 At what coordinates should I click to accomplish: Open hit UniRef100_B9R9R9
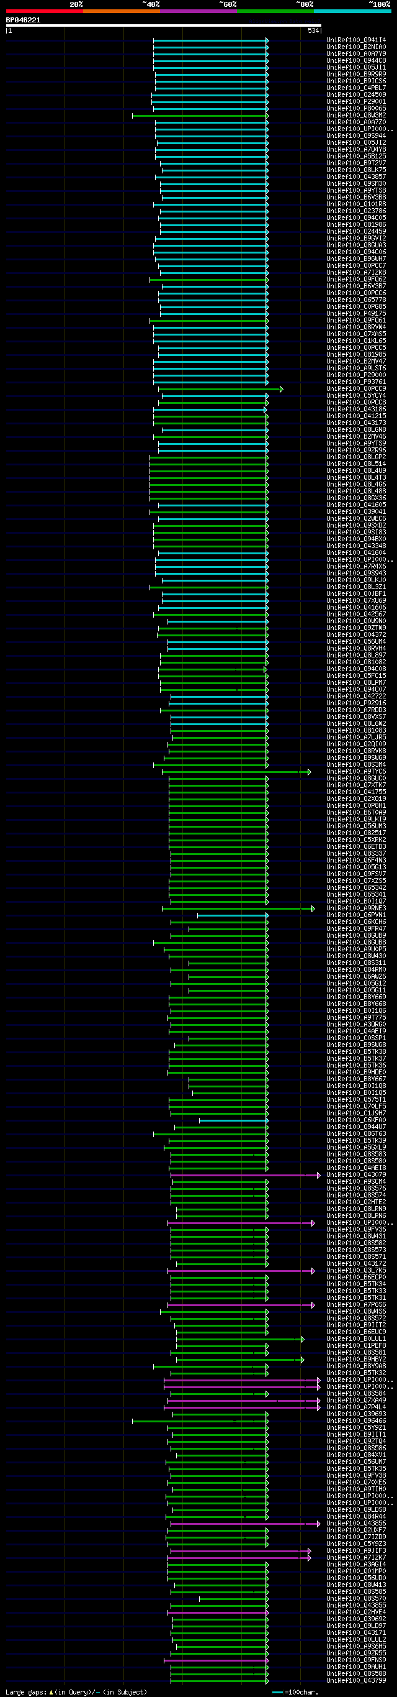[x=356, y=75]
